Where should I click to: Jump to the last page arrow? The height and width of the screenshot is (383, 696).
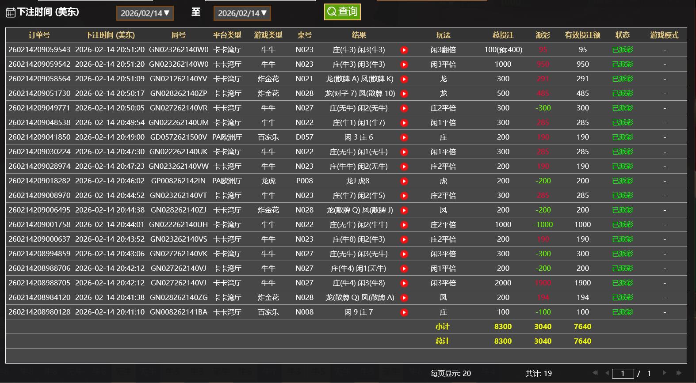tap(679, 373)
